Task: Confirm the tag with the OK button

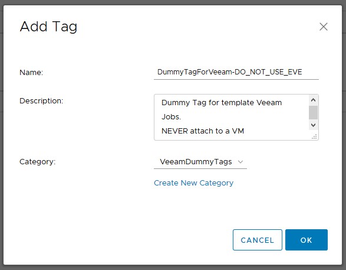Action: (x=307, y=240)
